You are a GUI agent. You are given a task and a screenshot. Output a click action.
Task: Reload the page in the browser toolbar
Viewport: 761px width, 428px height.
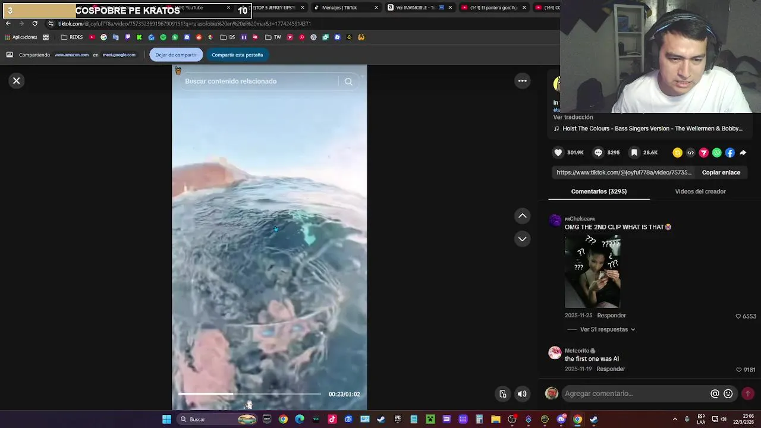click(x=34, y=24)
